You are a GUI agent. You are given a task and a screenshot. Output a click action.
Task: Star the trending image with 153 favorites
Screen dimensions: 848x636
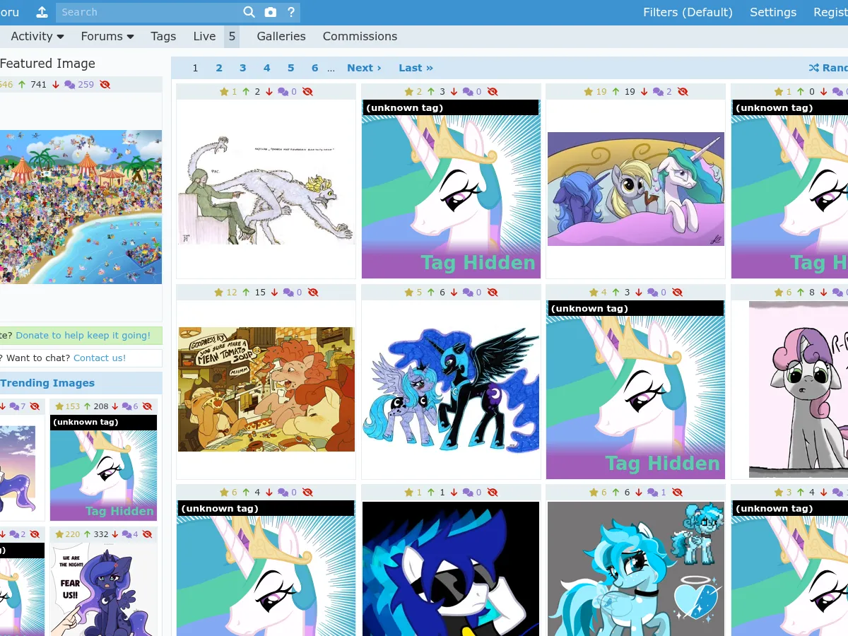coord(59,406)
